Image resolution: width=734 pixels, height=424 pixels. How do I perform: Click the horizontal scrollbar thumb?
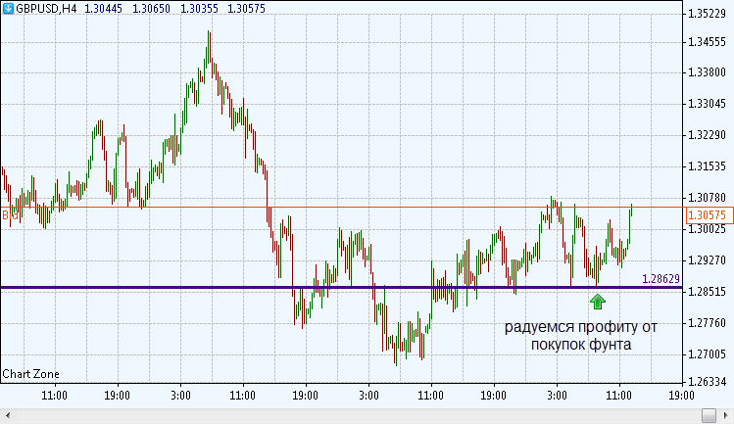(709, 415)
